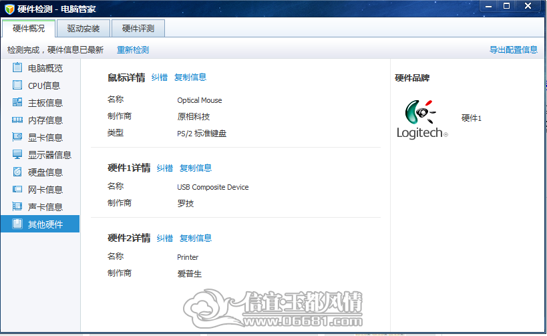
Task: Click the 检测完成 status message
Action: (55, 50)
